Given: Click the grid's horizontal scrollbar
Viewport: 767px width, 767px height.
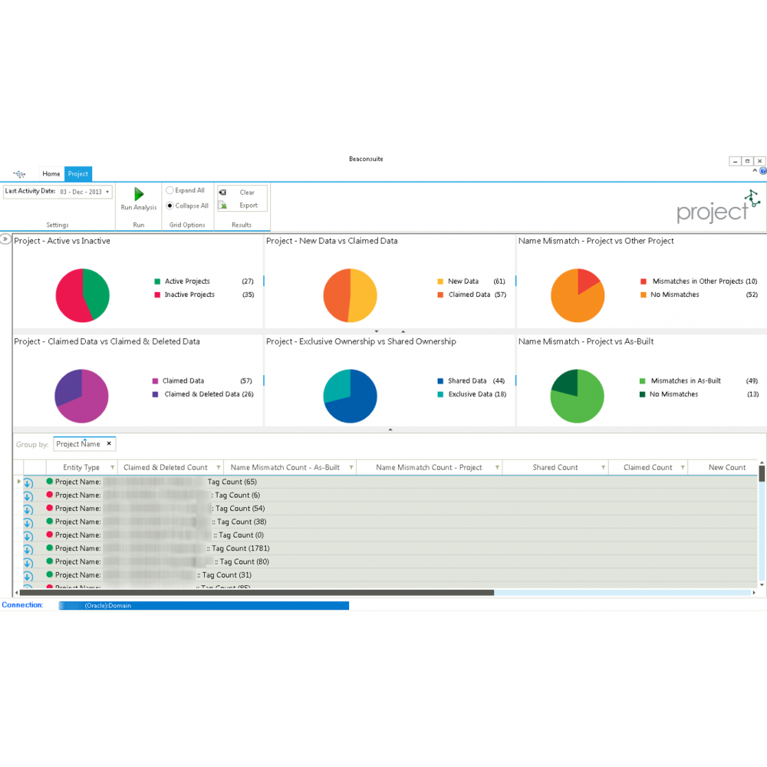Looking at the screenshot, I should point(257,592).
